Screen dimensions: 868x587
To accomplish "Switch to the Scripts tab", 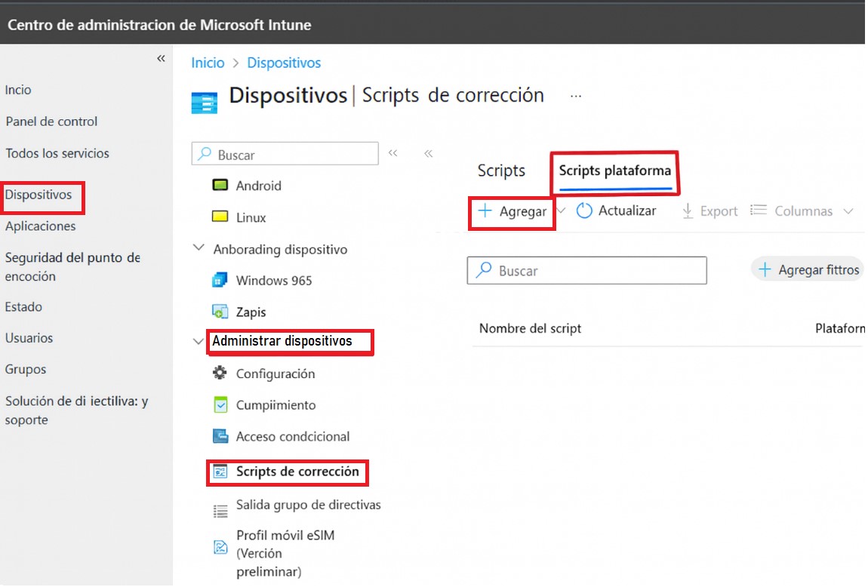I will (501, 171).
